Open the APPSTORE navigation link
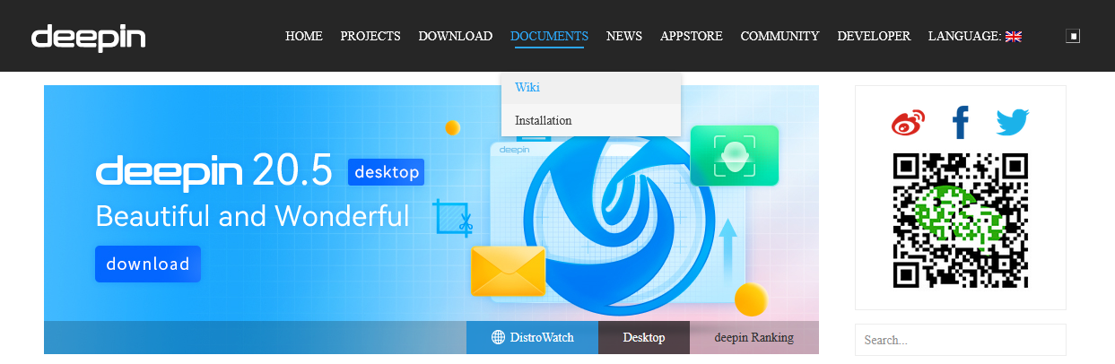Screen dimensions: 1115x364 click(691, 36)
